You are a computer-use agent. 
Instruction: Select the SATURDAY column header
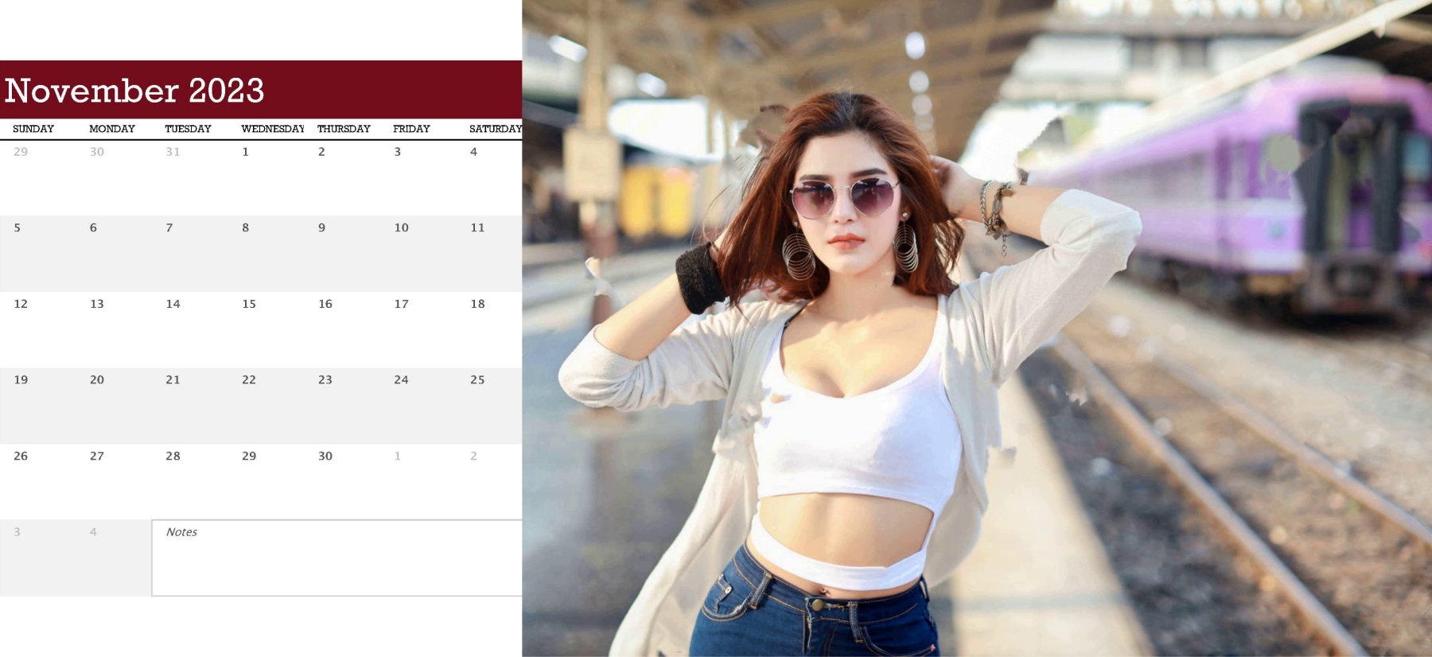pyautogui.click(x=495, y=129)
